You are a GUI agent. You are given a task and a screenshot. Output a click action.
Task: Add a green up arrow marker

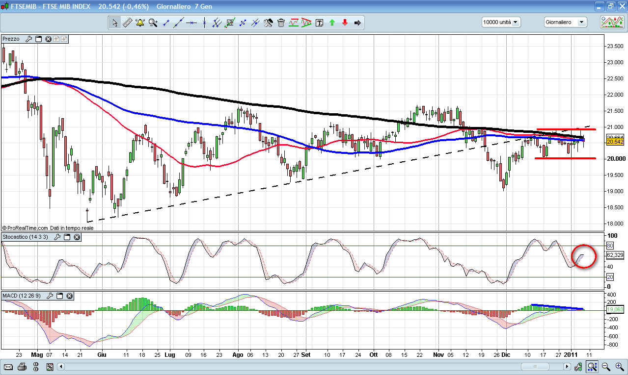332,23
